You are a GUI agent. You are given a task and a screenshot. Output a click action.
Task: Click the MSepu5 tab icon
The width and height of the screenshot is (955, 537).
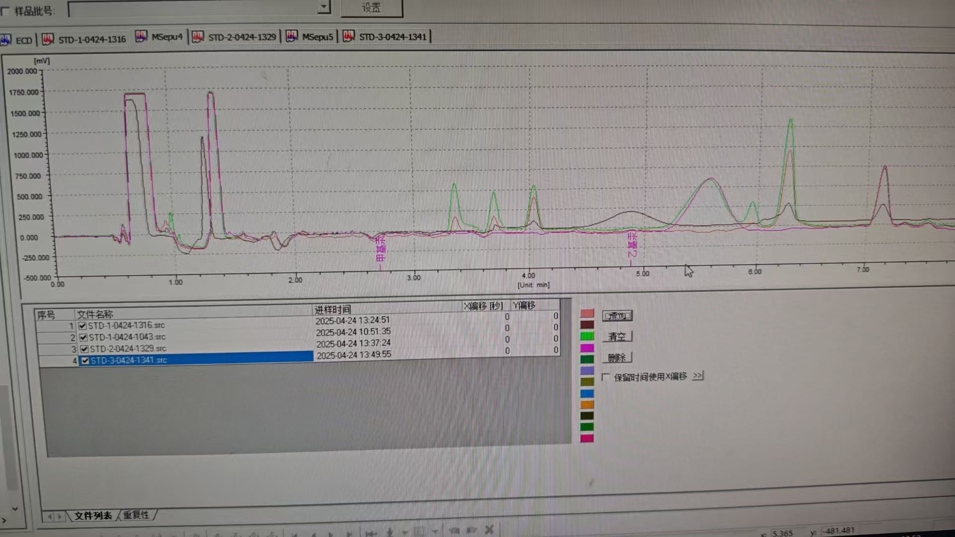[x=292, y=36]
